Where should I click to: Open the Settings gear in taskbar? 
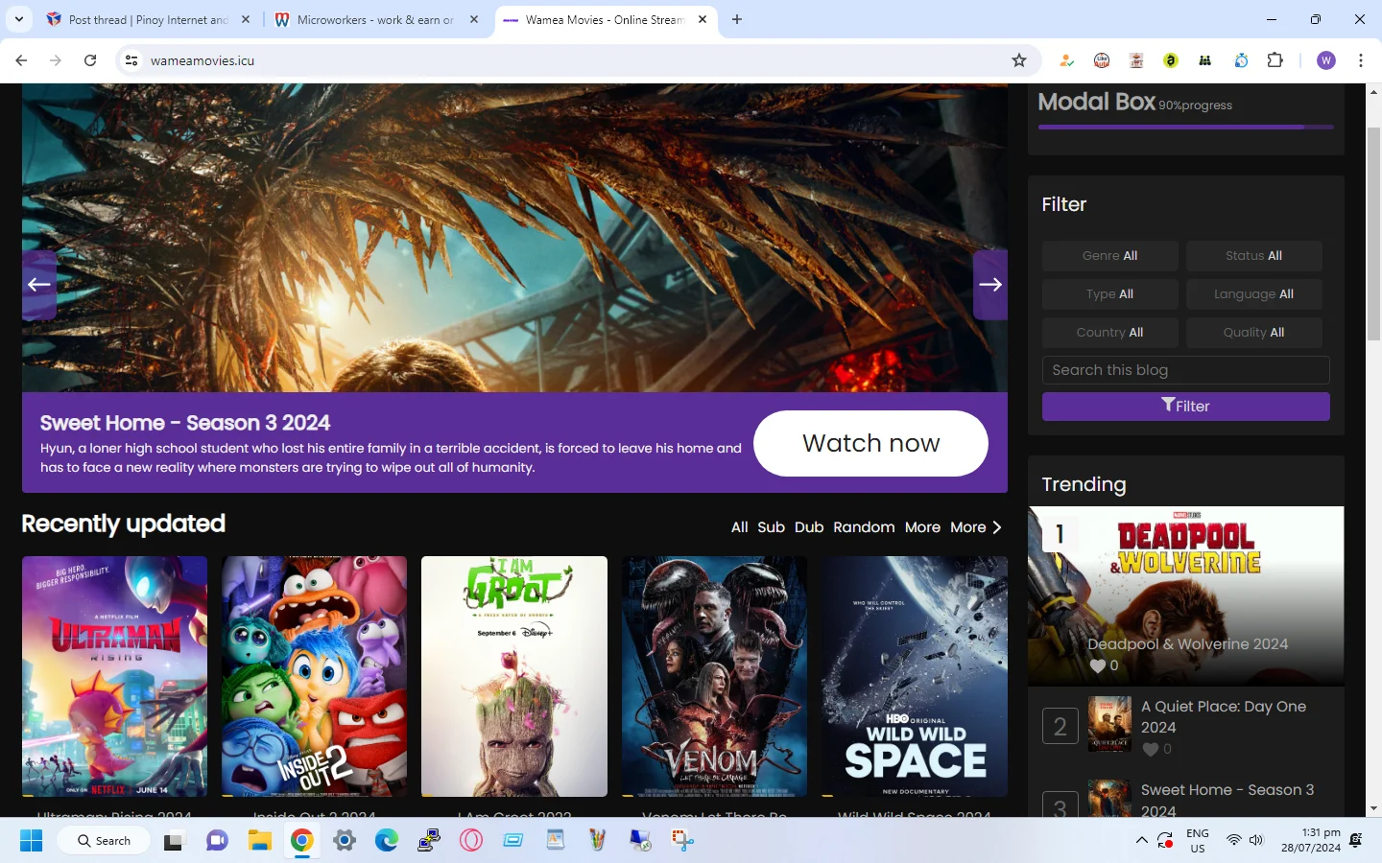344,841
